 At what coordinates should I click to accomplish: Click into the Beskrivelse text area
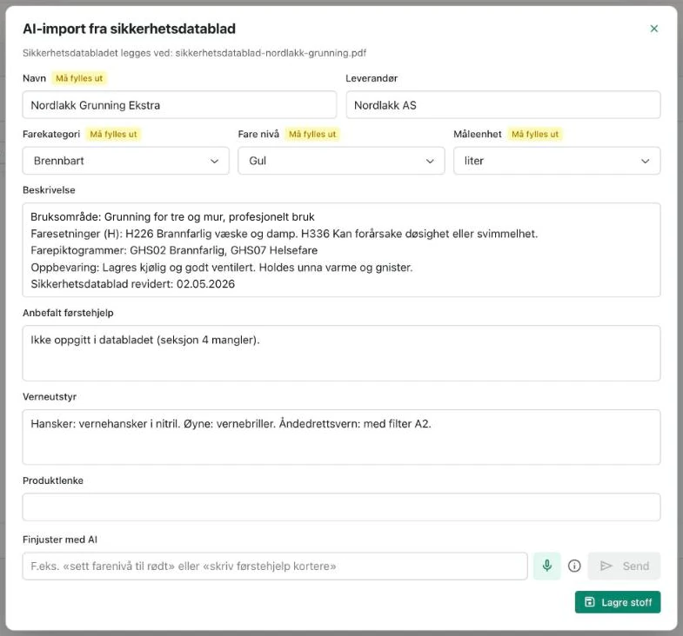(341, 250)
